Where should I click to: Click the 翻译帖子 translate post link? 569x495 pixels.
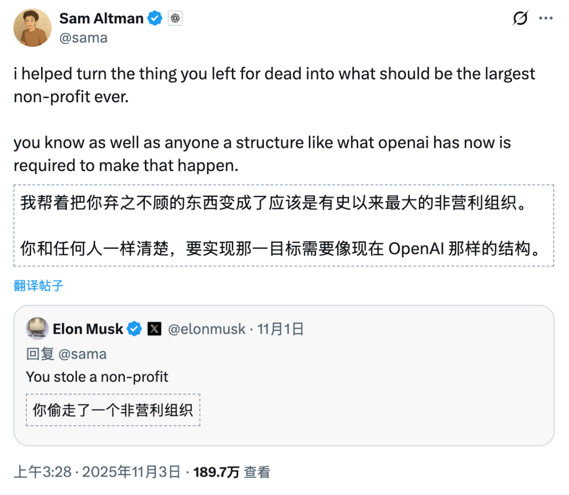pyautogui.click(x=38, y=285)
